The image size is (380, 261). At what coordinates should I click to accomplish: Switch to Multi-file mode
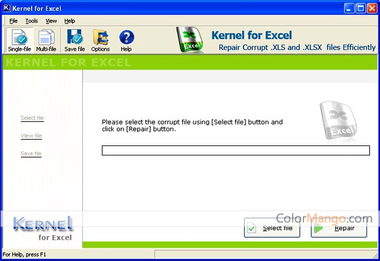tap(46, 40)
